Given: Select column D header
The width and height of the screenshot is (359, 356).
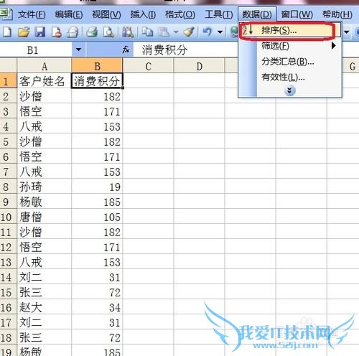Looking at the screenshot, I should pos(199,66).
